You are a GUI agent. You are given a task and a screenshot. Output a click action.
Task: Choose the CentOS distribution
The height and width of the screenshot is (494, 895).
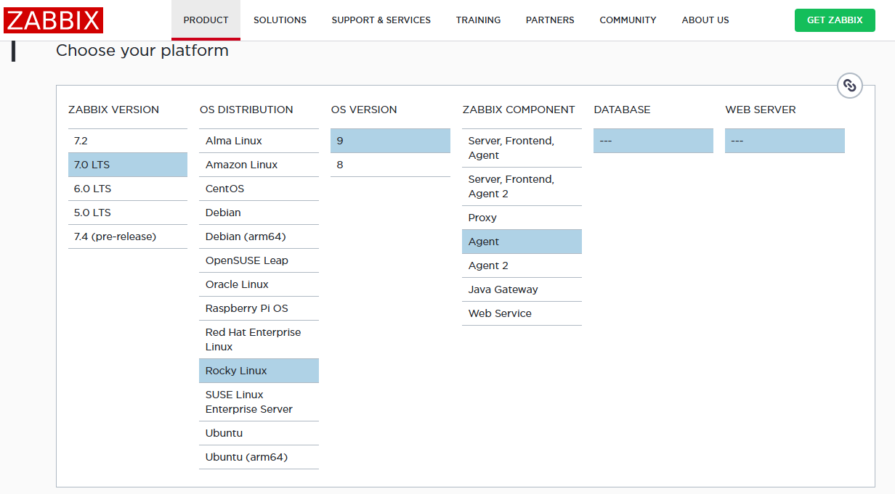(259, 189)
